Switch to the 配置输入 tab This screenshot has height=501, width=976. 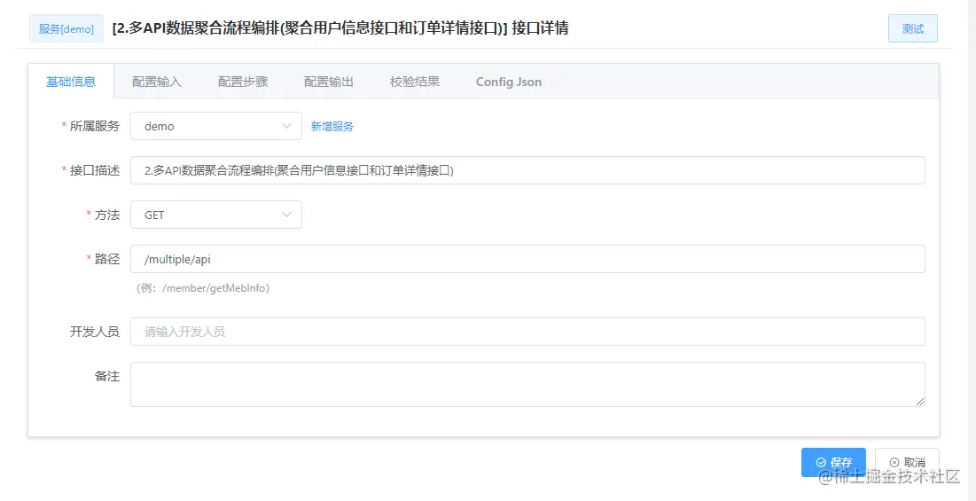tap(157, 82)
